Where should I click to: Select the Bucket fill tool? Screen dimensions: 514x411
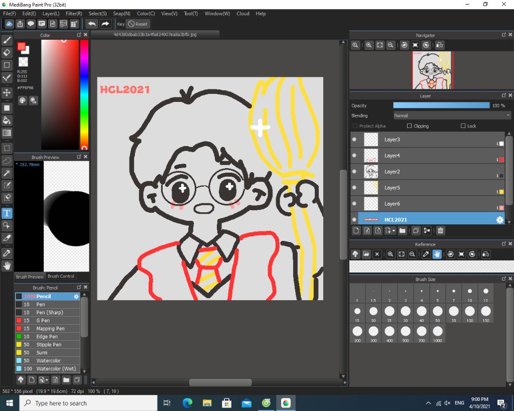coord(7,120)
